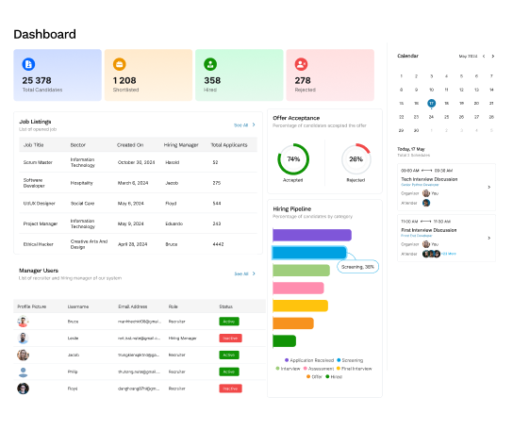Click the light green Interview pipeline bar
513x430 pixels.
[302, 271]
